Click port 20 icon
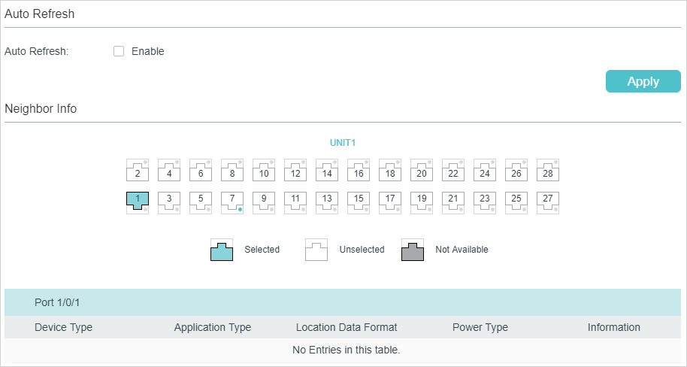Viewport: 687px width, 367px height. coord(422,171)
